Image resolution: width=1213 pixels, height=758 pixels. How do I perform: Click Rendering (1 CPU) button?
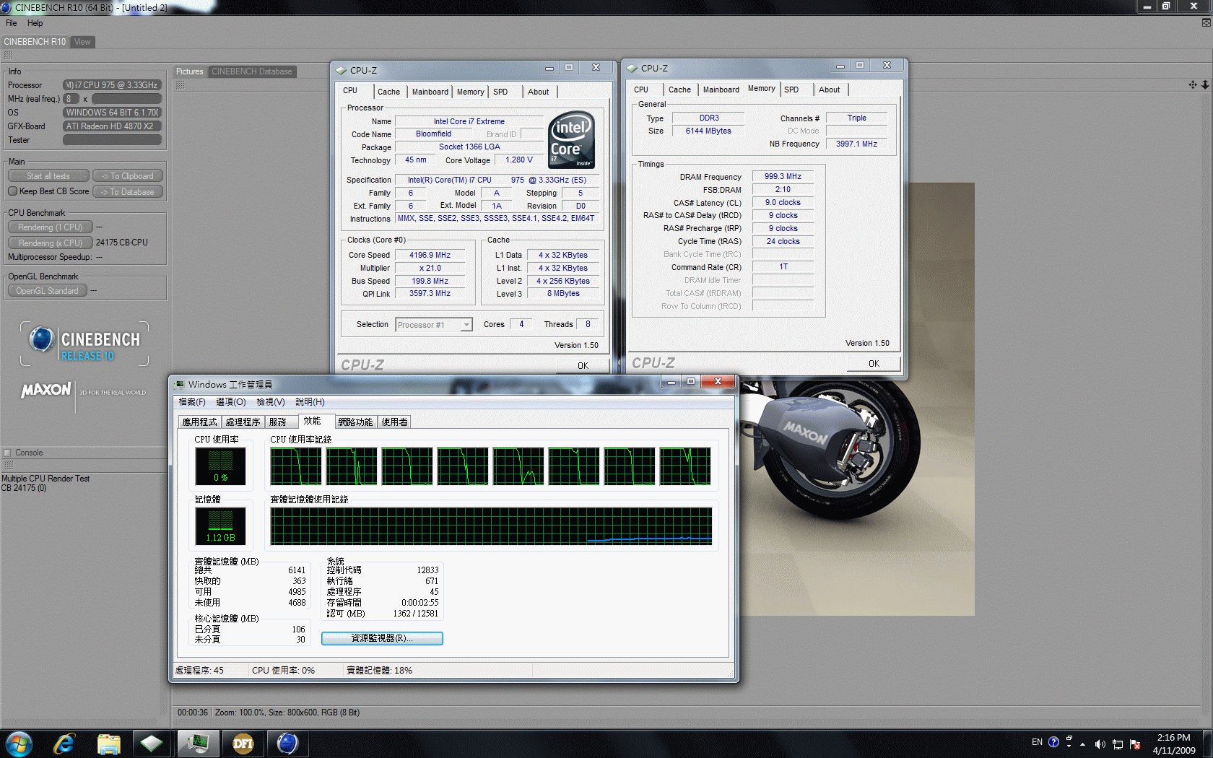tap(51, 227)
